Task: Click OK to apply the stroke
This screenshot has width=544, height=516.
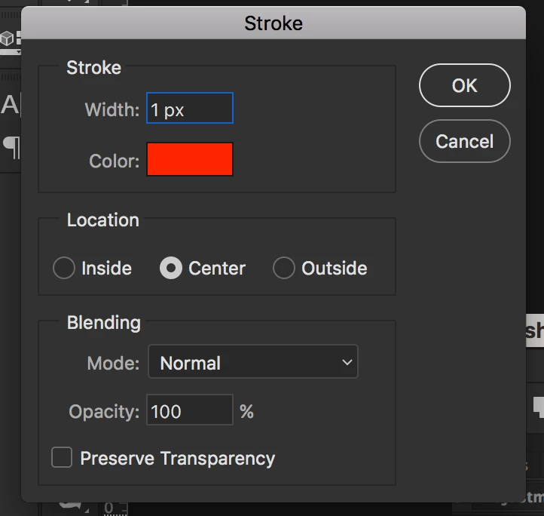Action: (x=464, y=86)
